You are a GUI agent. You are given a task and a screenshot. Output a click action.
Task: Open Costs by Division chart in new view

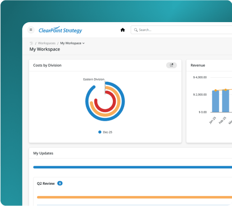coord(172,65)
